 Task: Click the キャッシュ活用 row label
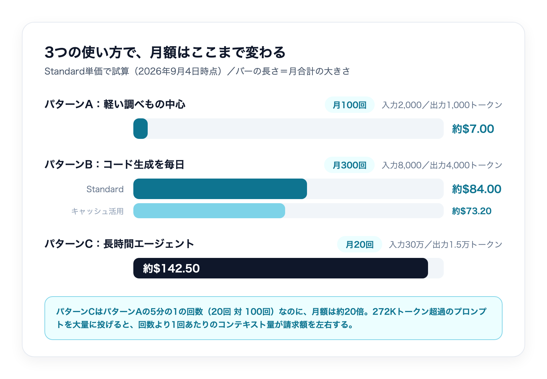point(97,211)
